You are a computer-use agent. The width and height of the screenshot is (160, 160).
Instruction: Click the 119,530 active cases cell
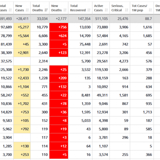tap(101, 70)
